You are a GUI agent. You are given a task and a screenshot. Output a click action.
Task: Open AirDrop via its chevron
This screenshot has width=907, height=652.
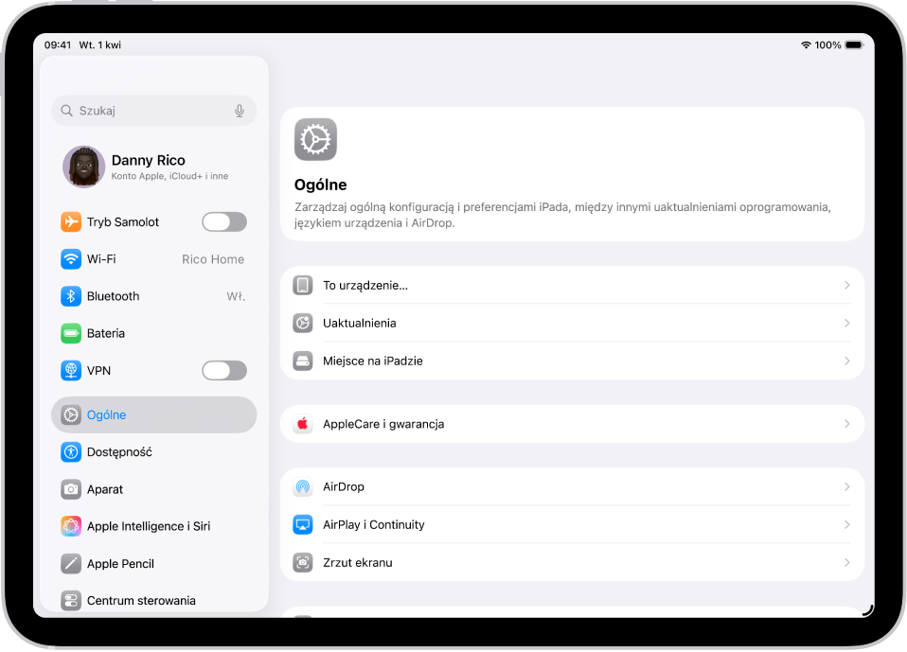point(846,487)
